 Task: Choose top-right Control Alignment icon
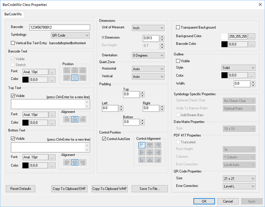[x=158, y=145]
